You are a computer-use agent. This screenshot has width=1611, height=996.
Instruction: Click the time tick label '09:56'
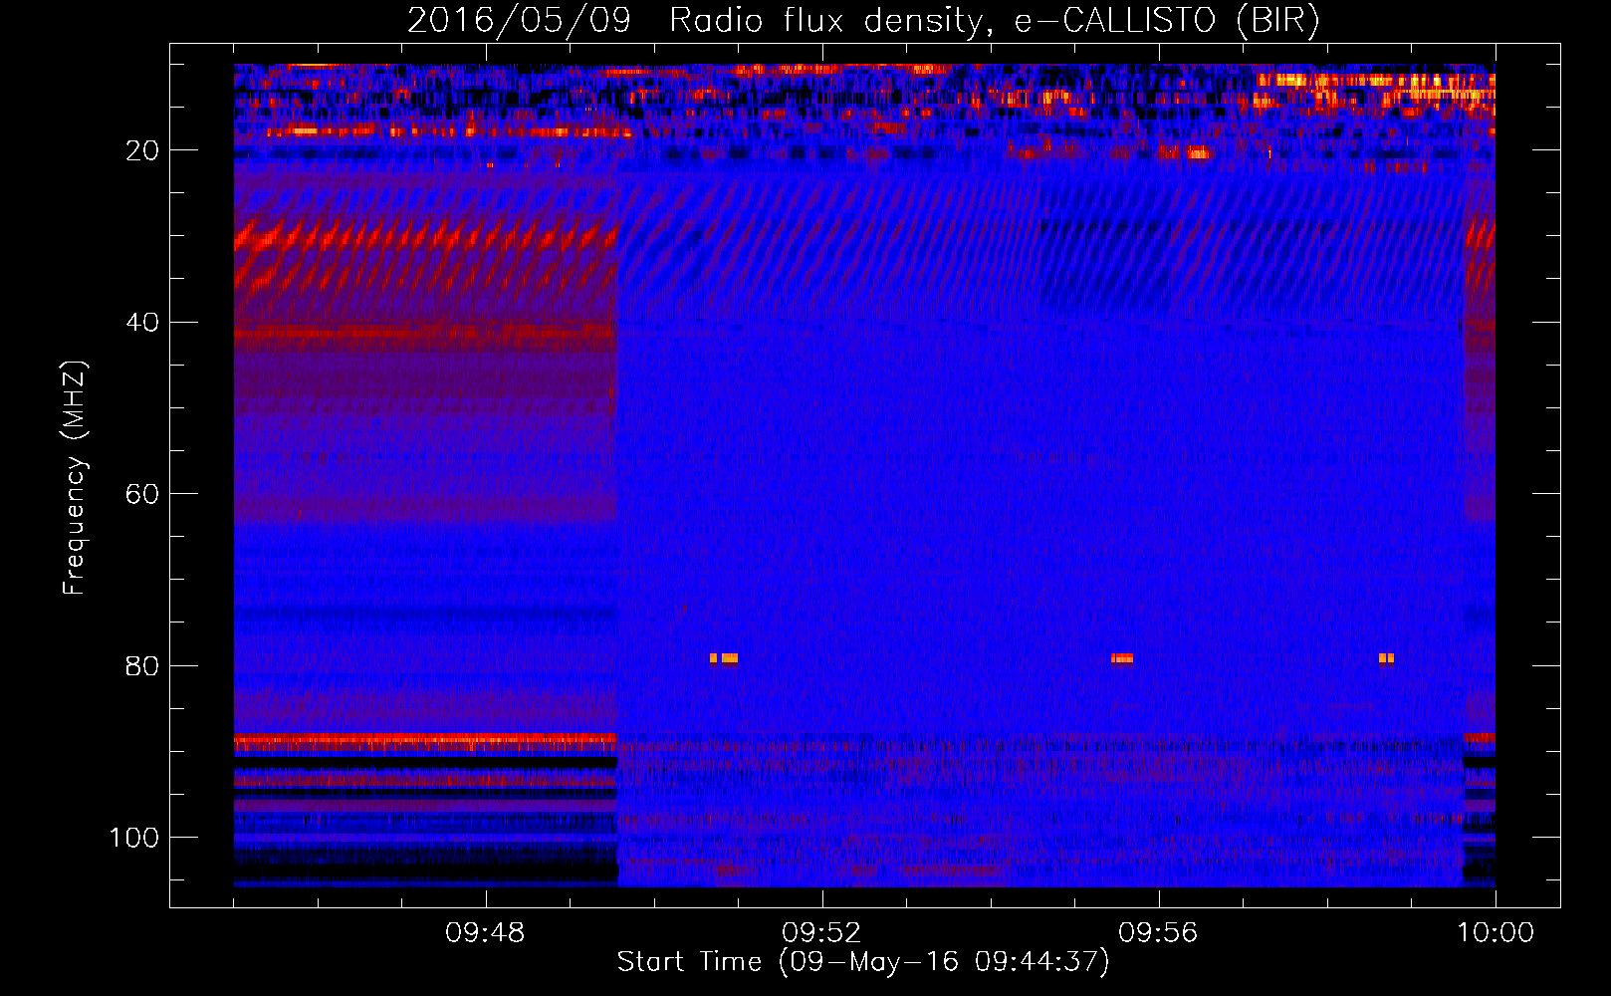coord(1158,933)
